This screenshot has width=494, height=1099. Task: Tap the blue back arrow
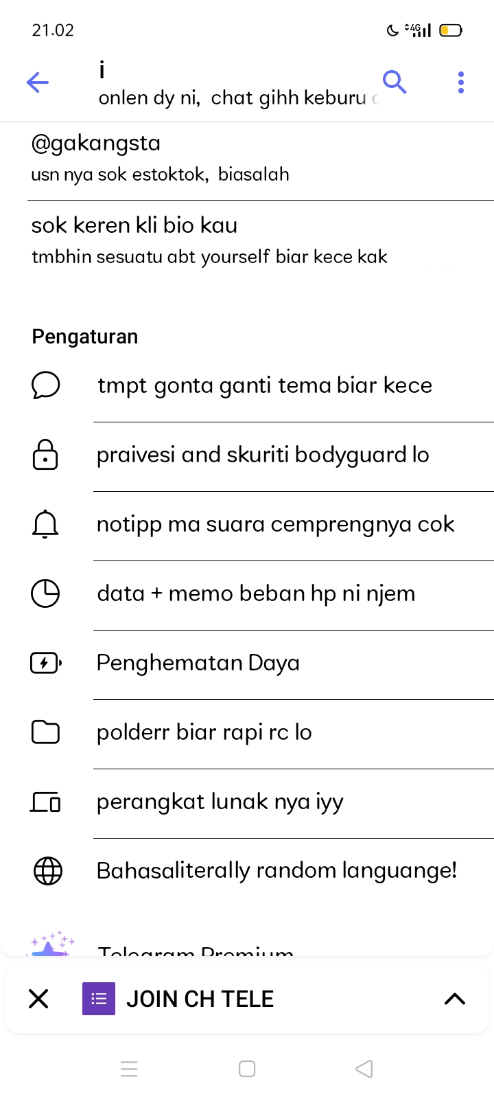click(x=38, y=83)
